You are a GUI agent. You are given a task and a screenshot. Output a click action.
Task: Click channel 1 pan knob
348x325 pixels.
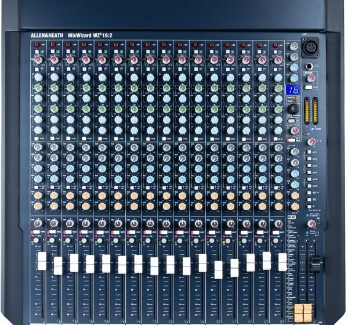pyautogui.click(x=38, y=223)
